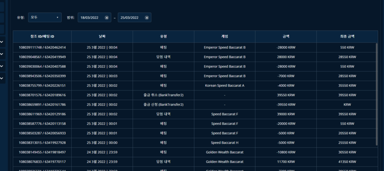Image resolution: width=384 pixels, height=171 pixels.
Task: Click the start date field 18/03/2022
Action: 94,17
